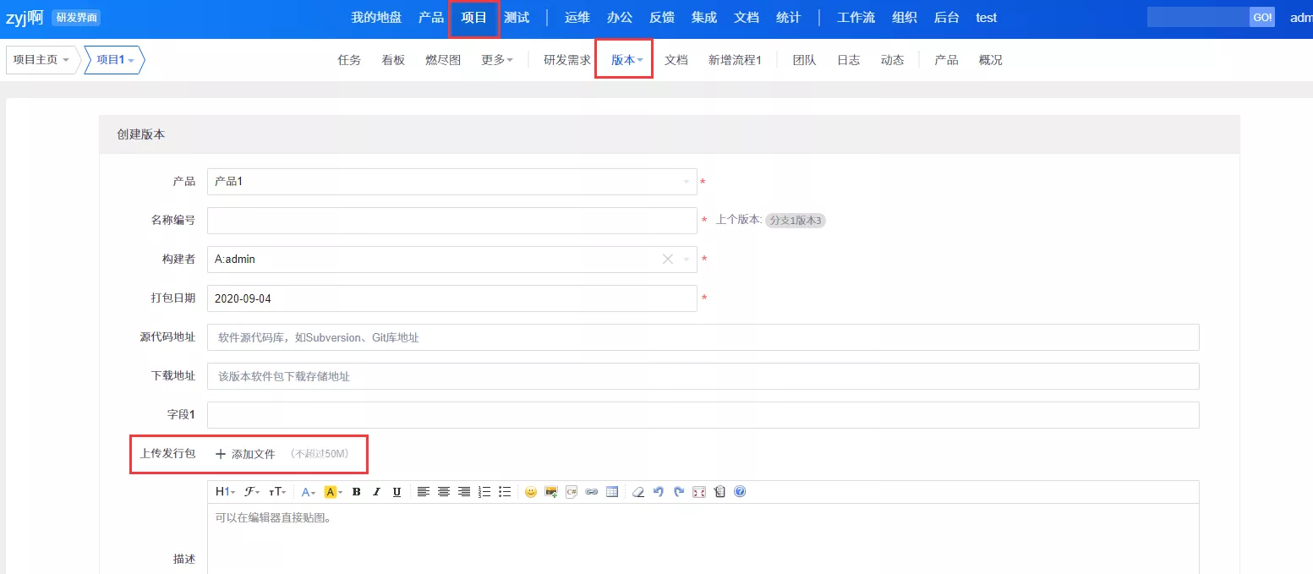Insert a bulleted list
Image resolution: width=1313 pixels, height=574 pixels.
(x=505, y=492)
